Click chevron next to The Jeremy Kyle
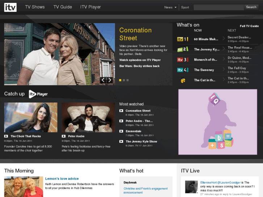 pos(224,49)
